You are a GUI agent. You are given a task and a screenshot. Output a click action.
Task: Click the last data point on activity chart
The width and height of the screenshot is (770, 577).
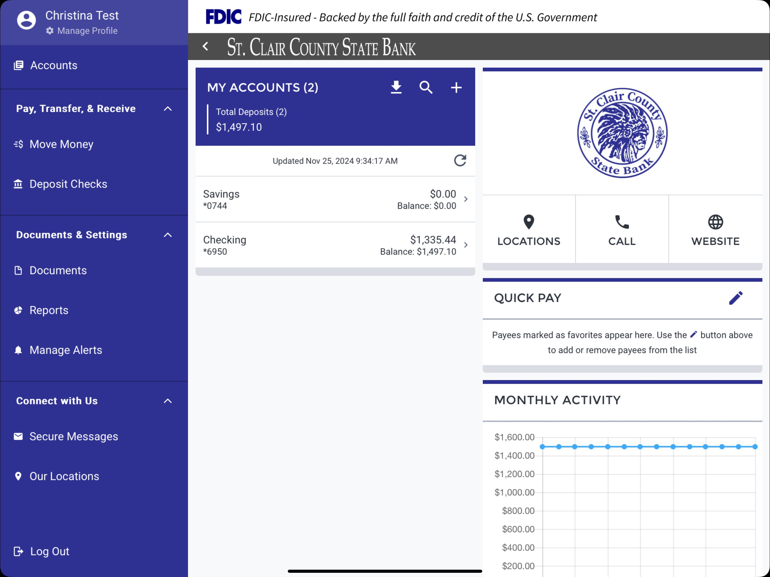tap(755, 447)
